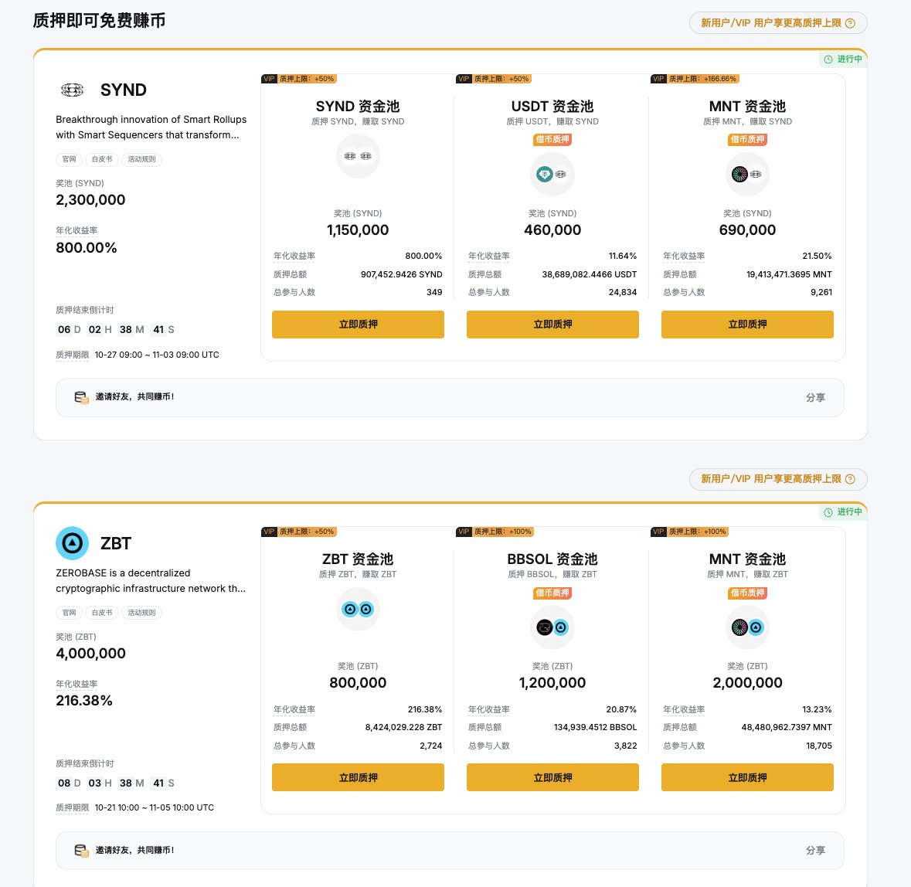This screenshot has width=911, height=887.
Task: Click 分享 in the ZBT invite bar
Action: (815, 850)
